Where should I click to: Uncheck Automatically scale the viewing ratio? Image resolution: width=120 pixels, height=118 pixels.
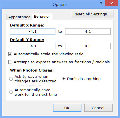pyautogui.click(x=10, y=54)
